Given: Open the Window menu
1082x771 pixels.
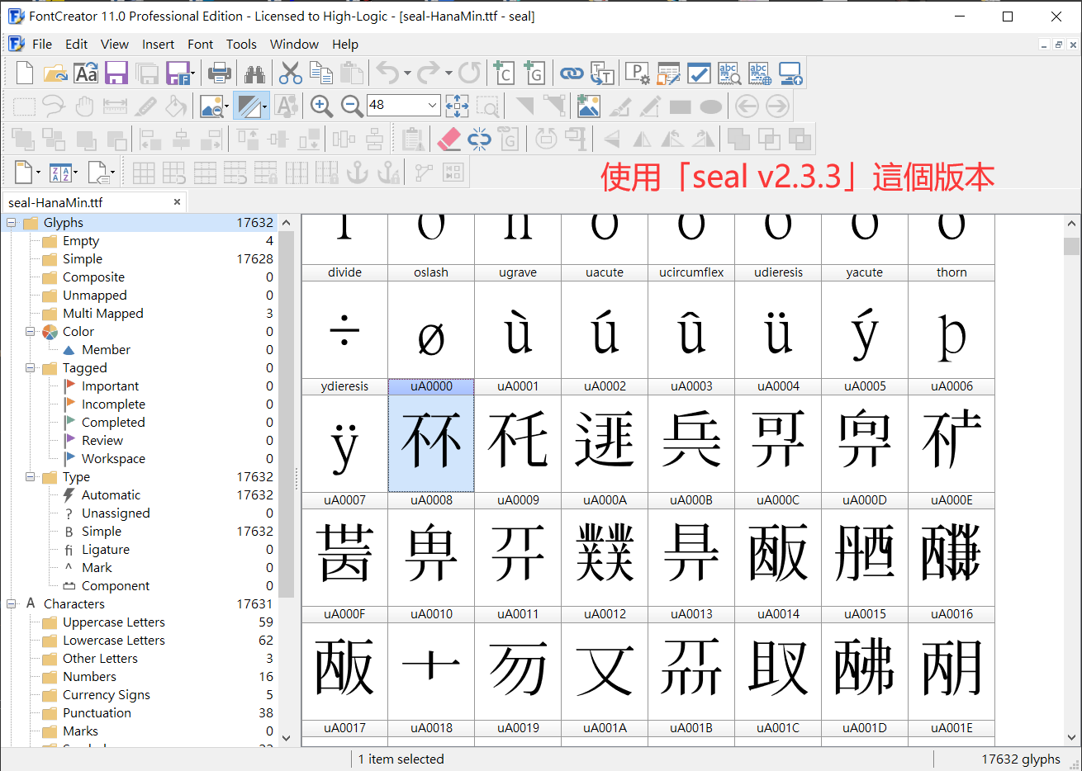Looking at the screenshot, I should tap(294, 45).
